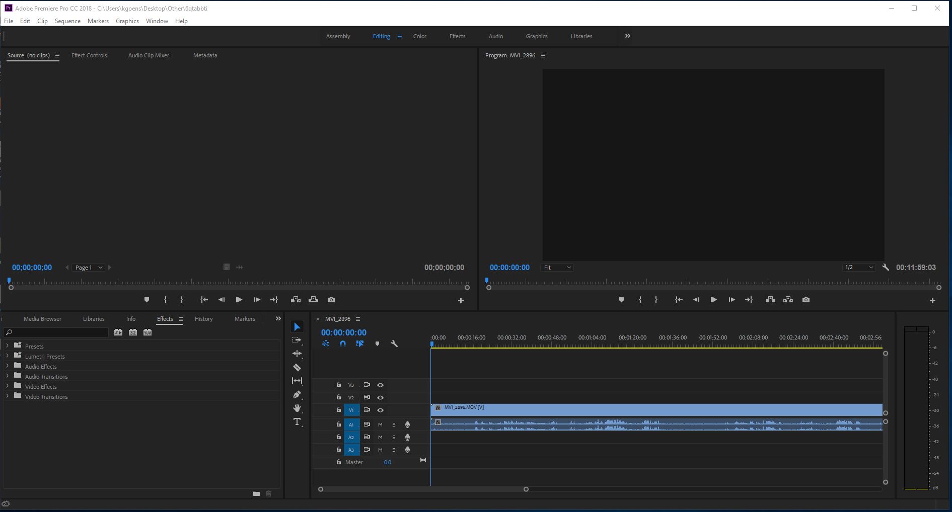Switch to the Color workspace tab

point(419,36)
